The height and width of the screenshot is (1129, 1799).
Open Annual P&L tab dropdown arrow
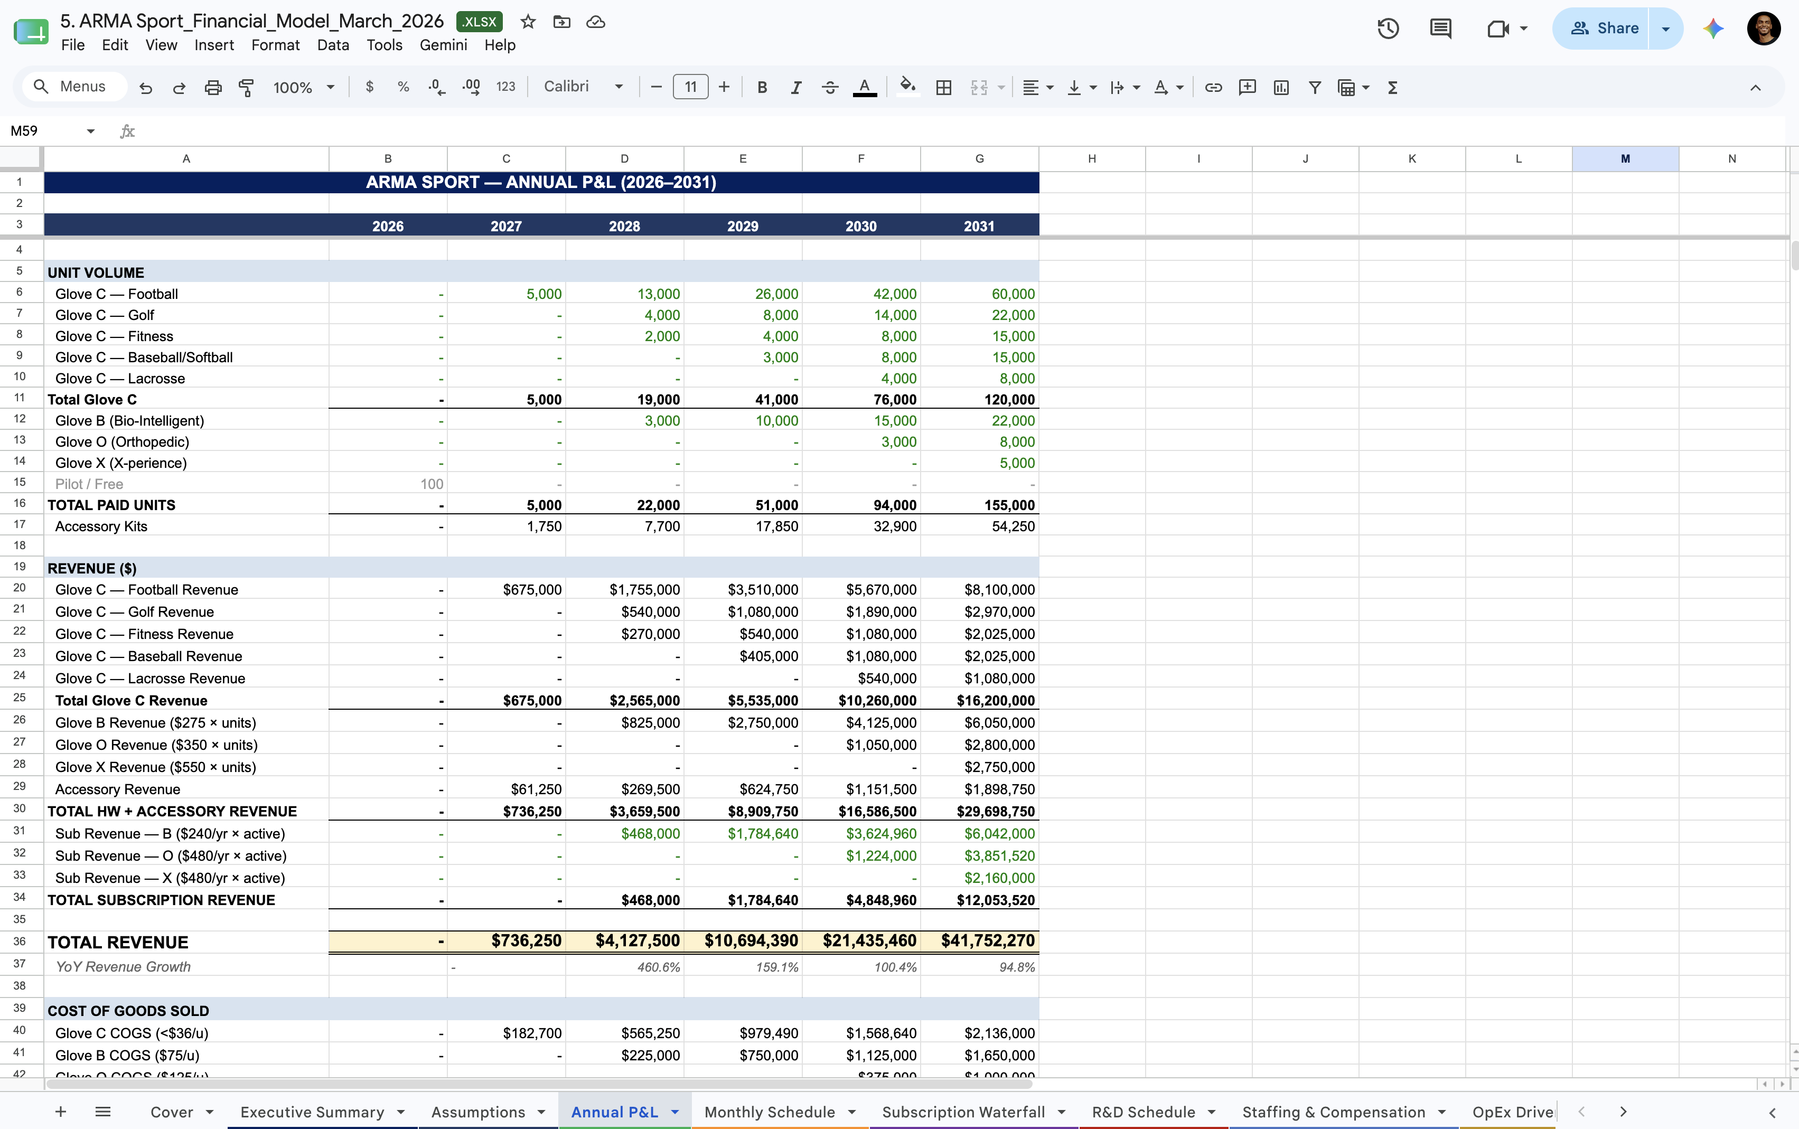[x=675, y=1113]
